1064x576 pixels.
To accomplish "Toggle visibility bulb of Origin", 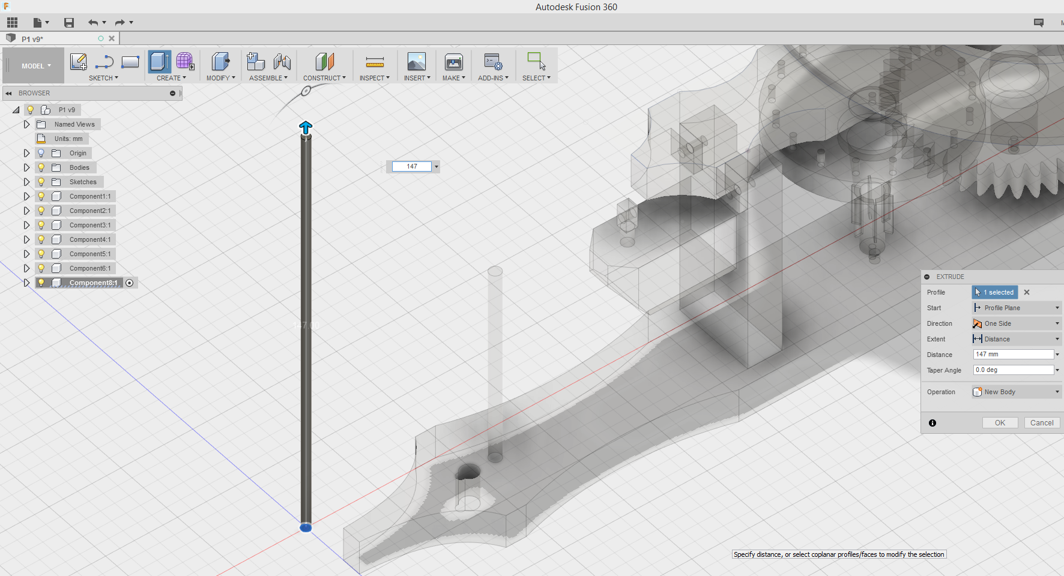I will point(41,153).
